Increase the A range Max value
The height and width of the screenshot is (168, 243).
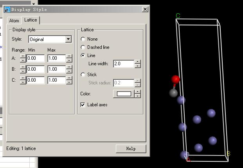(69, 56)
